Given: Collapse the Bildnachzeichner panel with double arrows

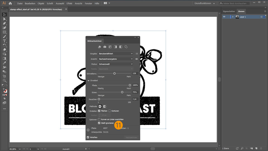Looking at the screenshot, I should click(x=135, y=37).
